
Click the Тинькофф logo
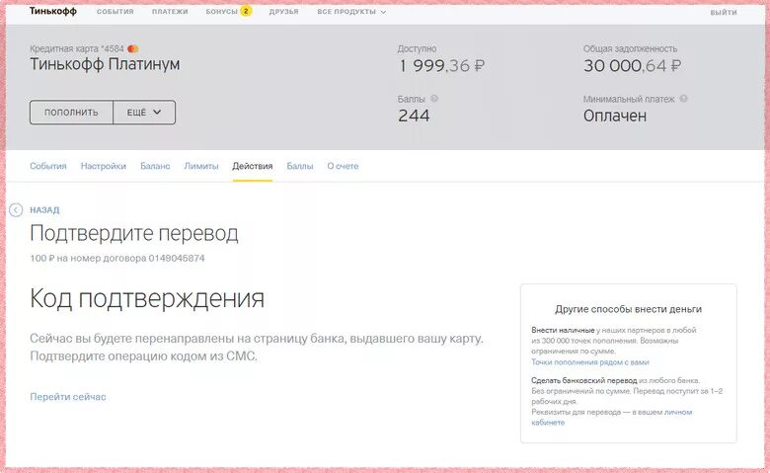pyautogui.click(x=53, y=11)
